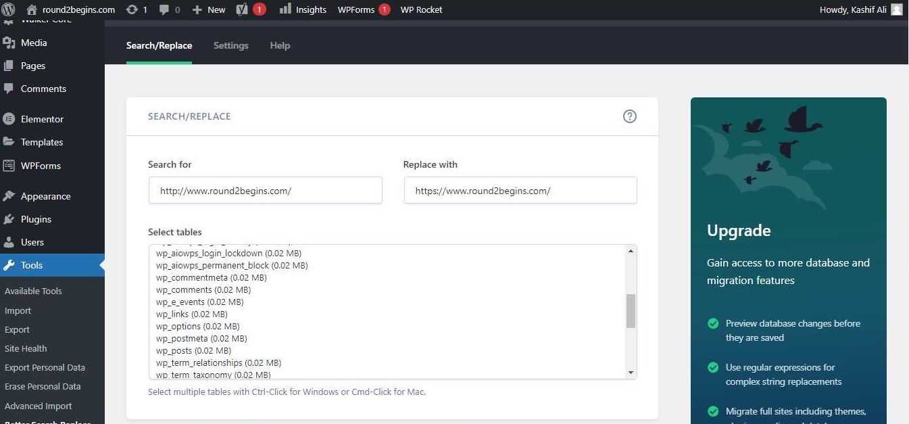Click the Comments sidebar icon
The height and width of the screenshot is (424, 909).
9,89
